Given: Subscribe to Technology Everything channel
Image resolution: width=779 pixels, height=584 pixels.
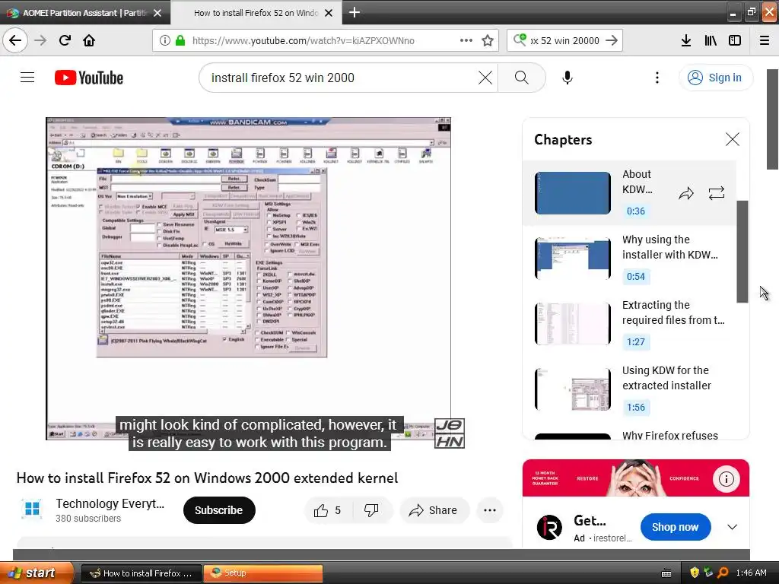Looking at the screenshot, I should (219, 510).
